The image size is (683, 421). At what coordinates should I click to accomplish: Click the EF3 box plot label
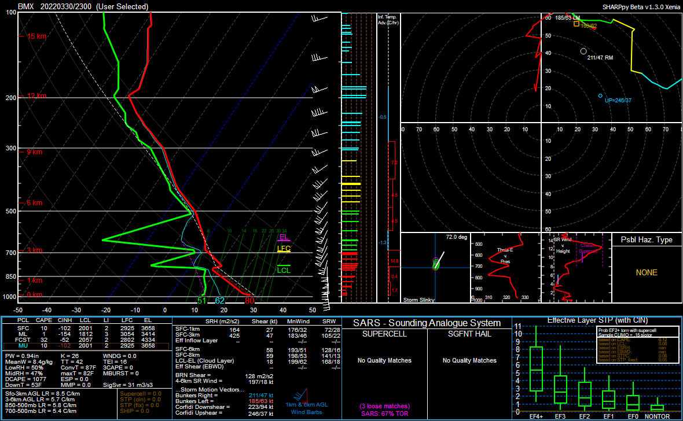point(560,416)
